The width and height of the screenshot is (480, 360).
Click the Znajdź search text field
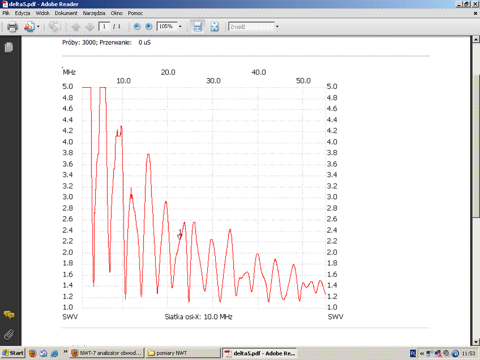pyautogui.click(x=251, y=27)
